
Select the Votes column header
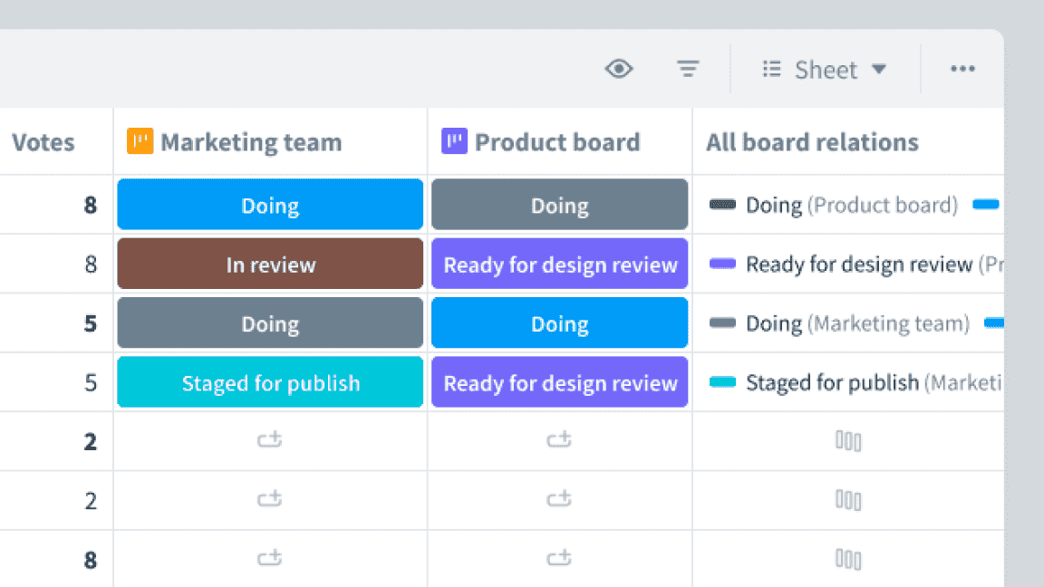click(43, 142)
